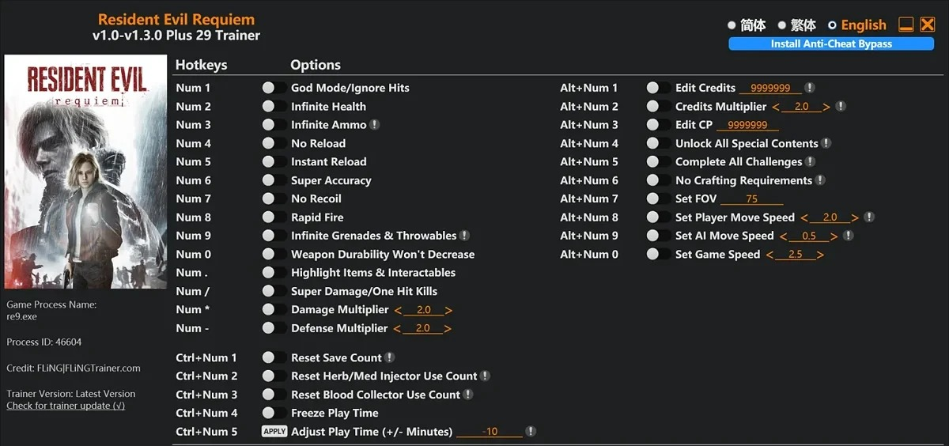Toggle Weapon Durability Won't Decrease
949x446 pixels.
click(274, 254)
